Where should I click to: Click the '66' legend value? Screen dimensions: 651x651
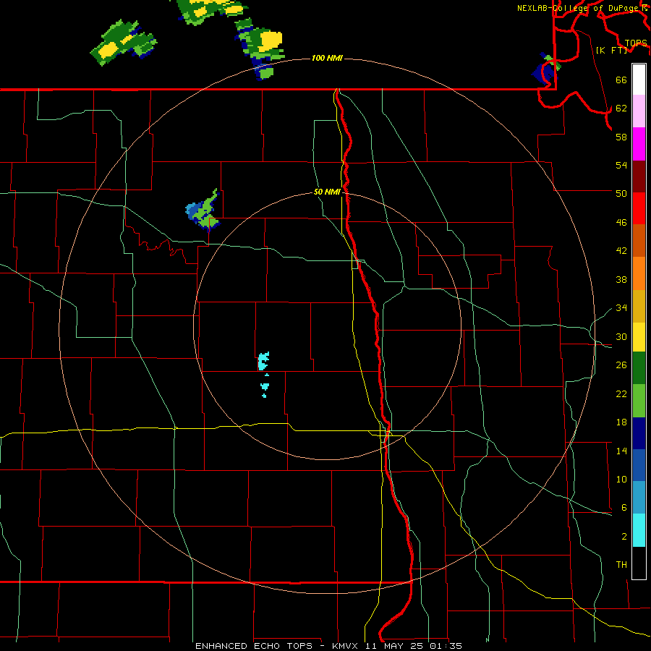pyautogui.click(x=621, y=80)
